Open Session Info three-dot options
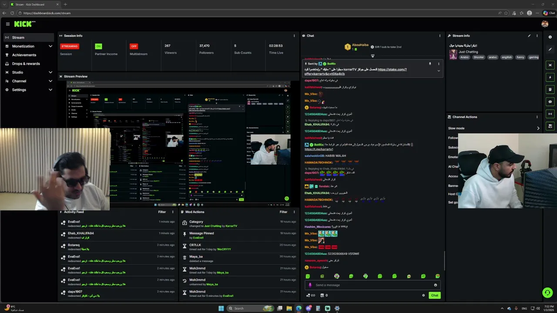 (294, 36)
